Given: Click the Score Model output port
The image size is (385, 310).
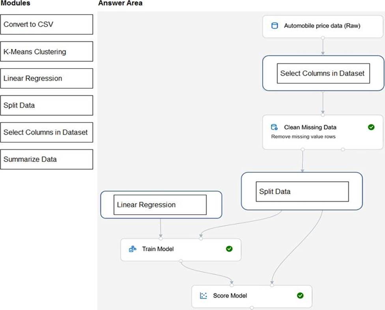Looking at the screenshot, I should [252, 307].
